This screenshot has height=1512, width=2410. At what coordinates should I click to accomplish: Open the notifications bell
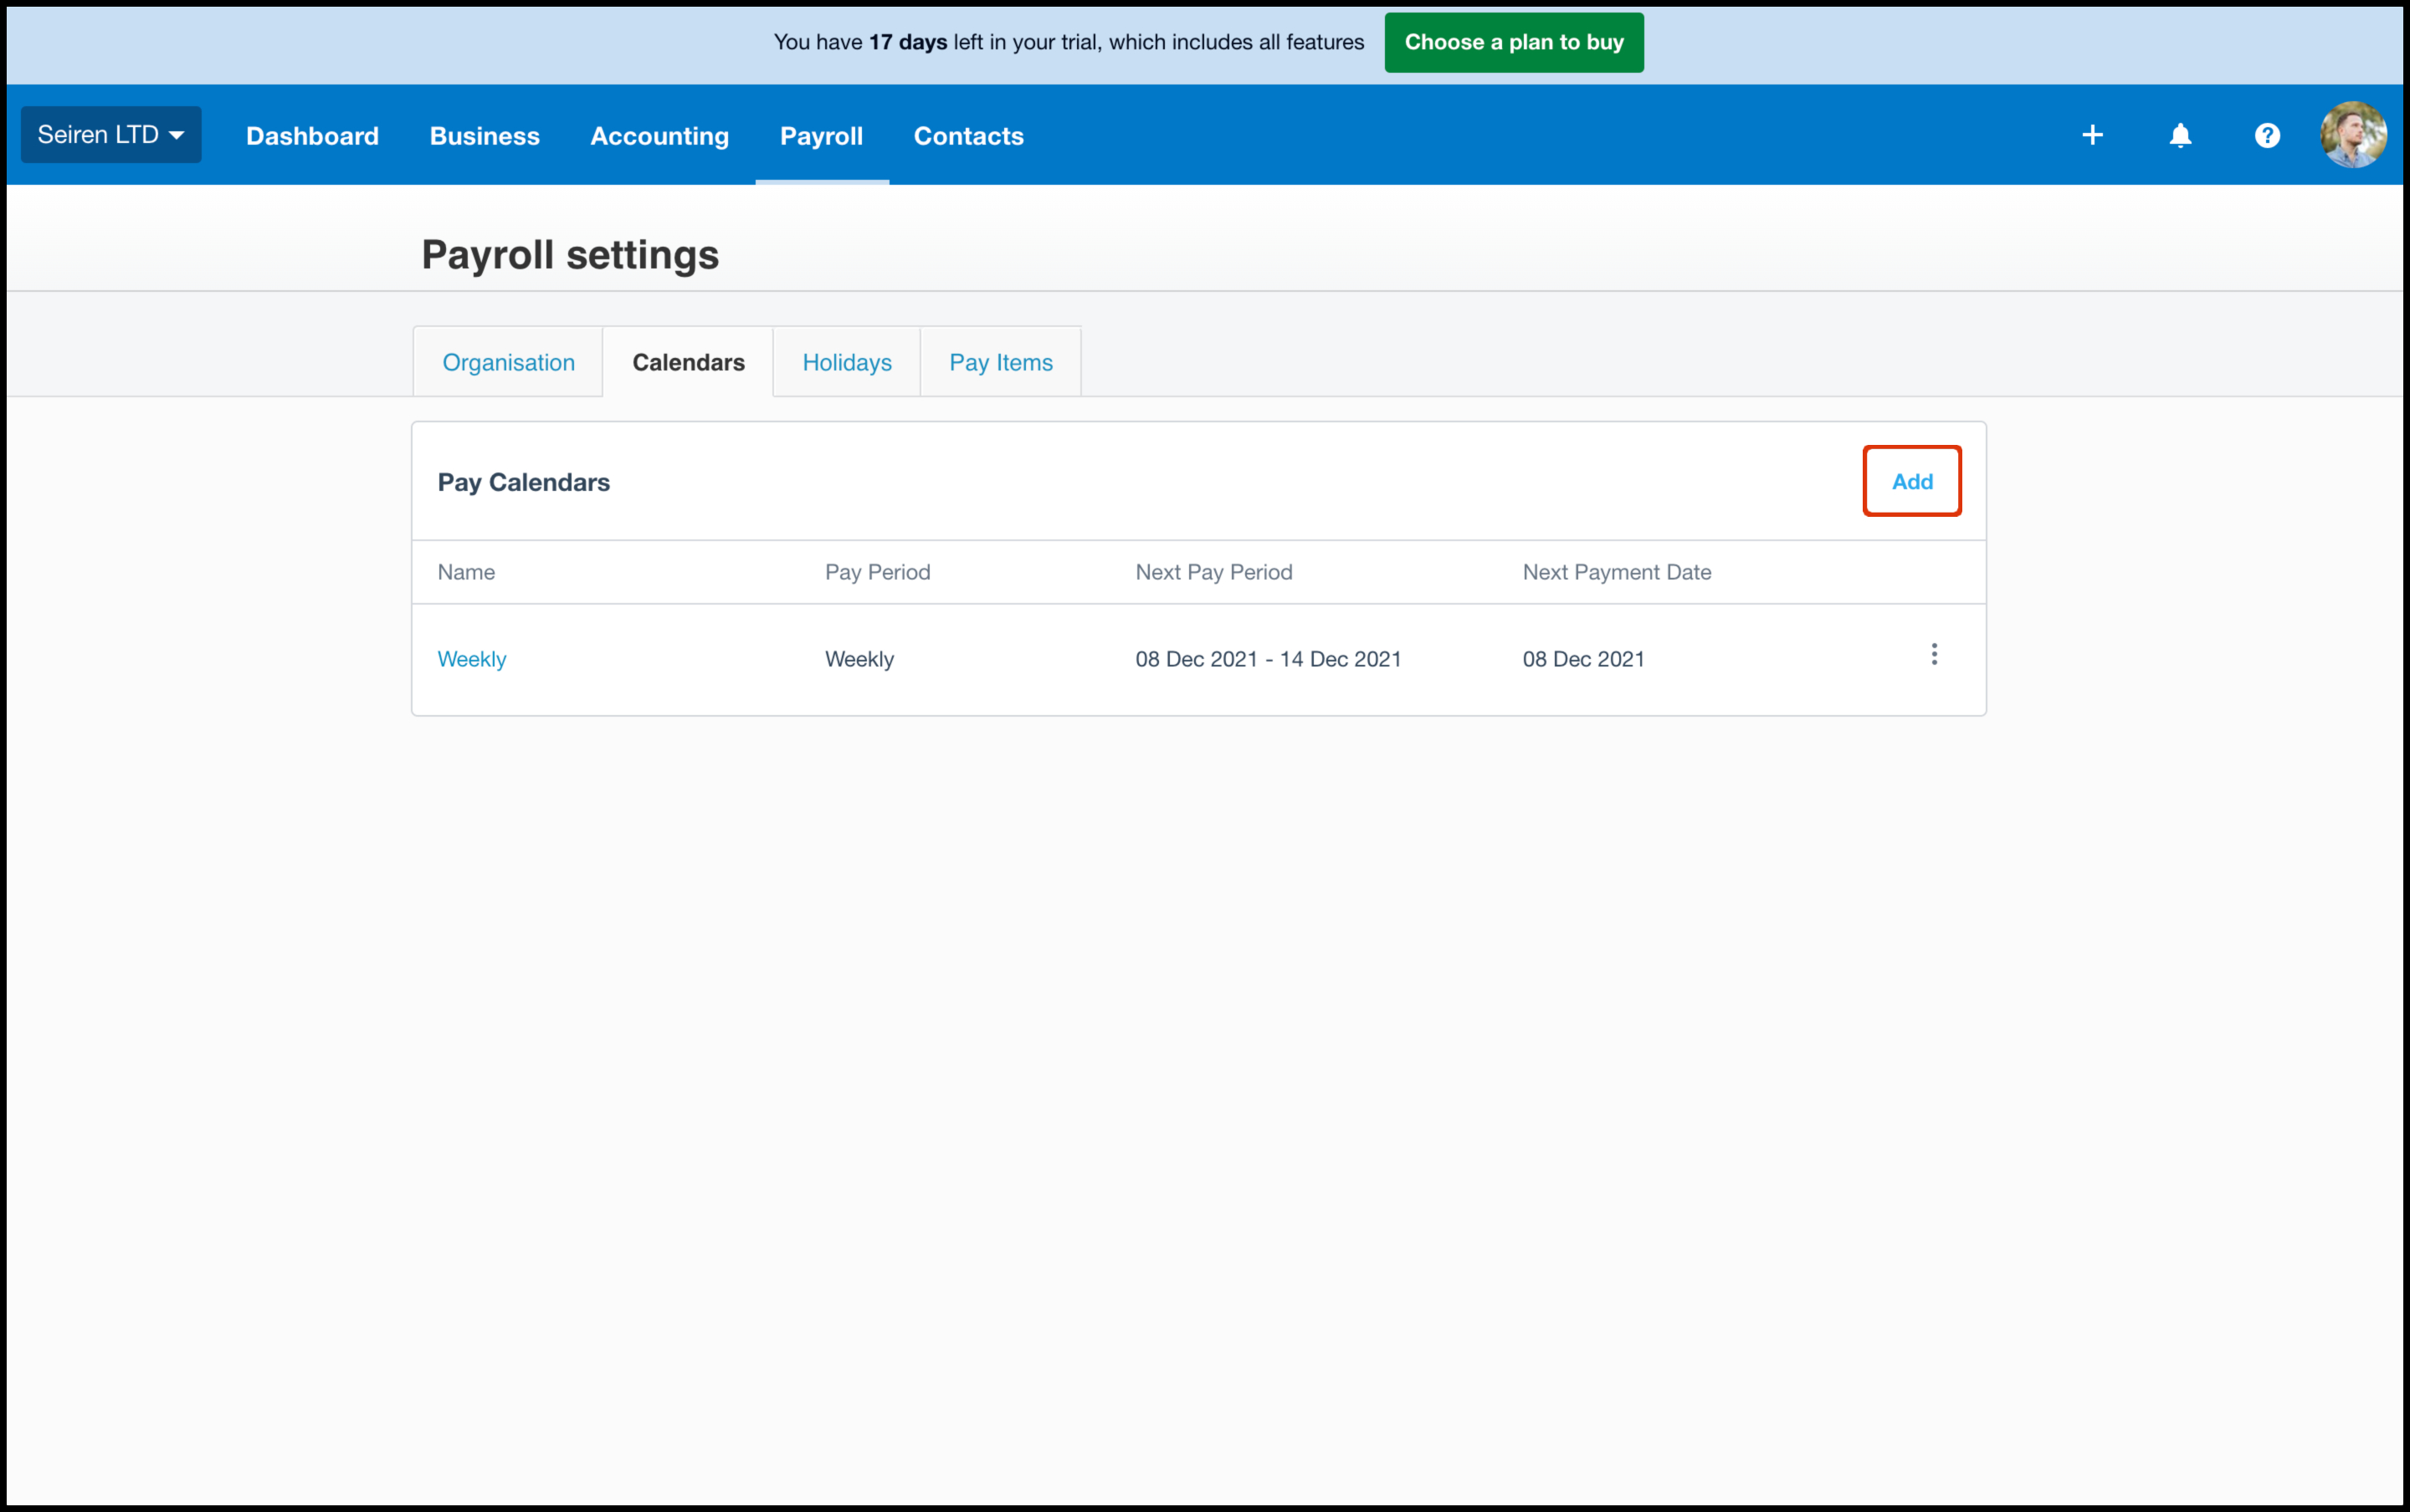pos(2180,135)
